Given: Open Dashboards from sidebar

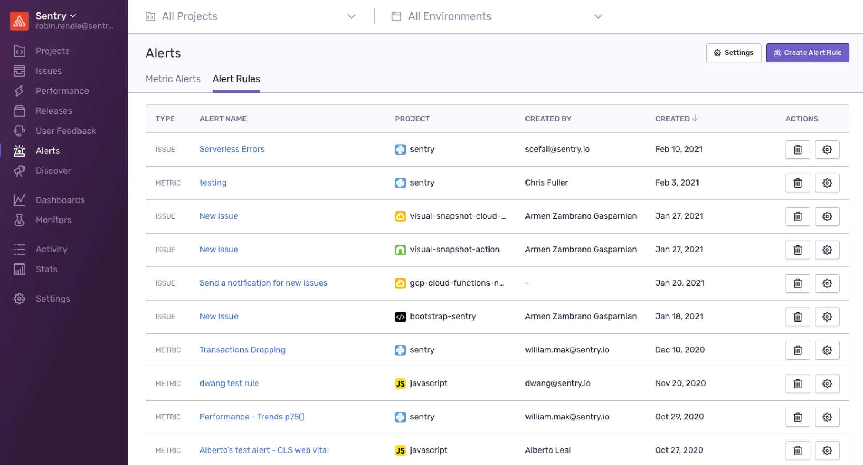Looking at the screenshot, I should pos(60,200).
